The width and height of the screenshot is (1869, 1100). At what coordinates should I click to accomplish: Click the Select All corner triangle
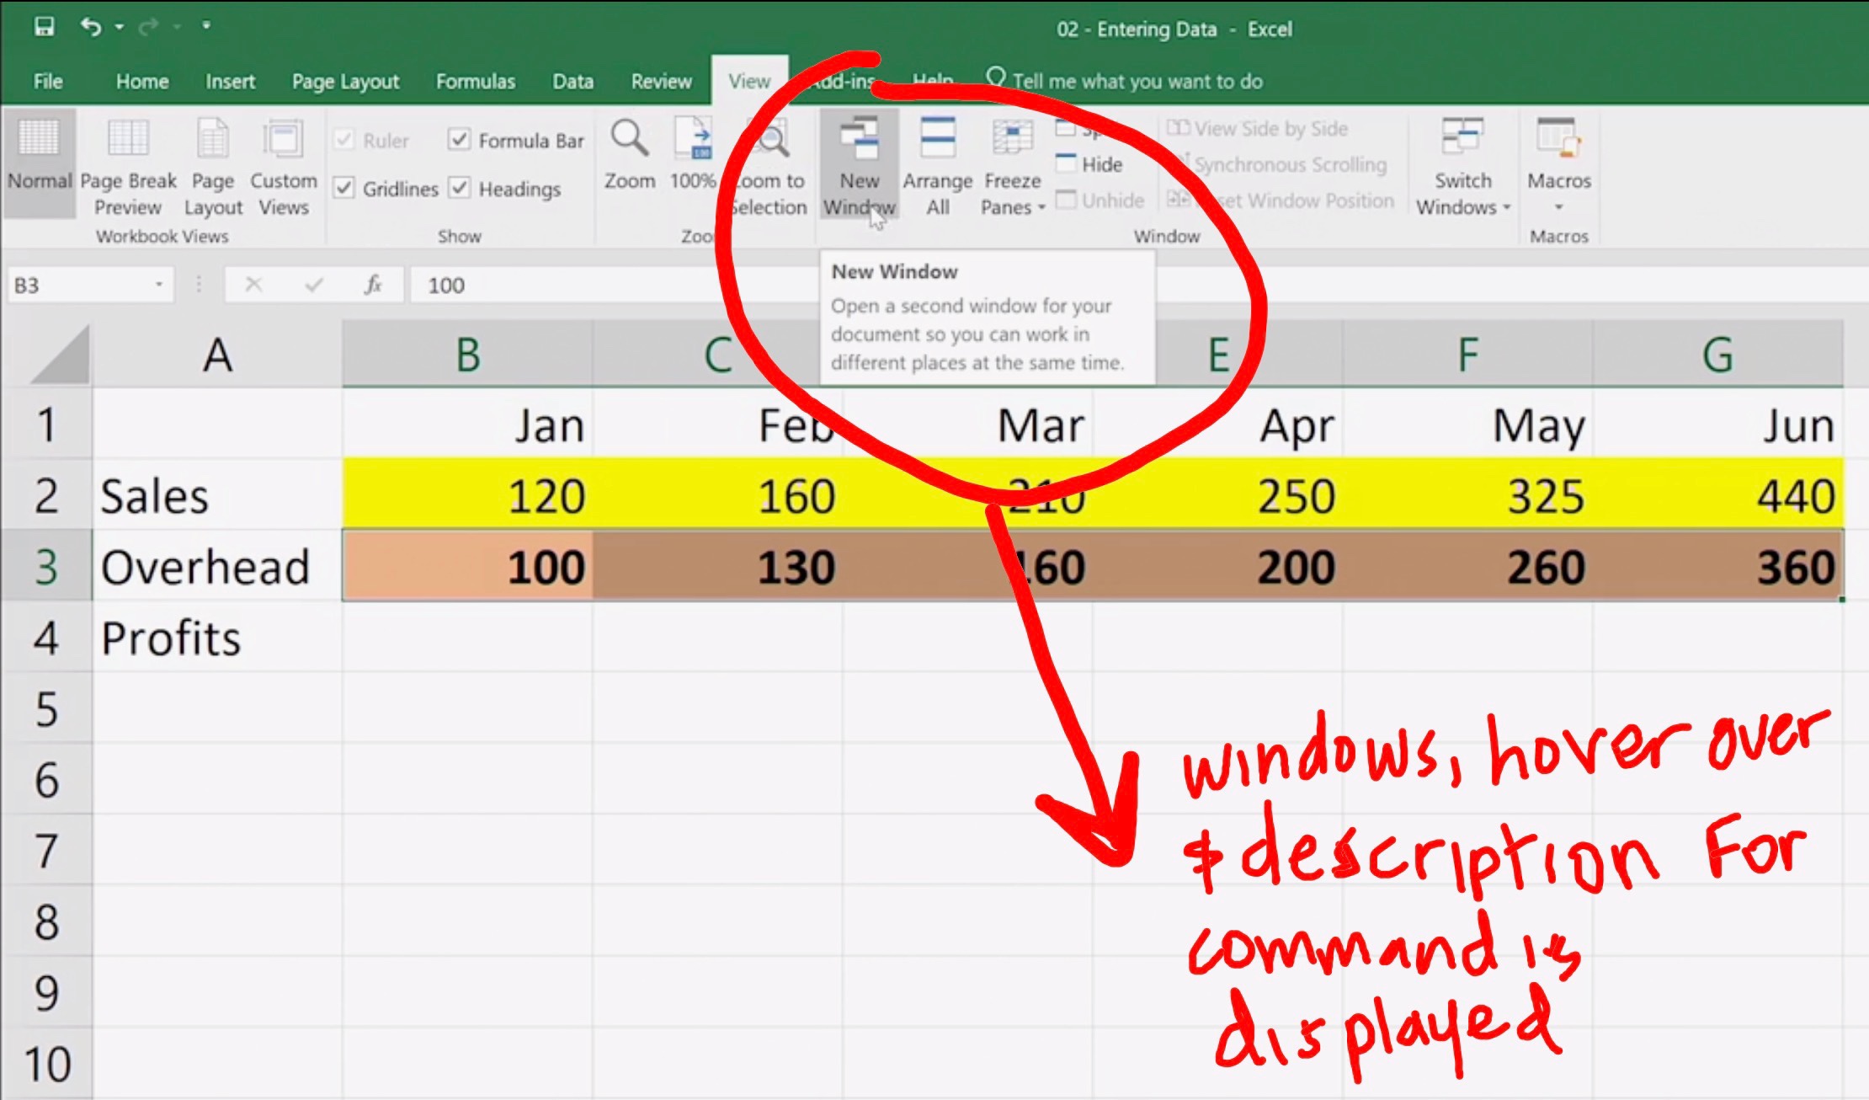[x=61, y=355]
